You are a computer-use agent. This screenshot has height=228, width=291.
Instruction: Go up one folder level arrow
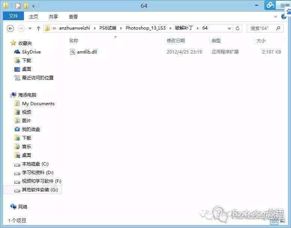(x=39, y=28)
